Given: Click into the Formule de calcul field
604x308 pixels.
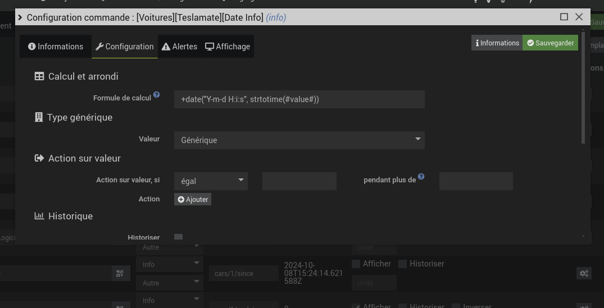Looking at the screenshot, I should coord(299,99).
